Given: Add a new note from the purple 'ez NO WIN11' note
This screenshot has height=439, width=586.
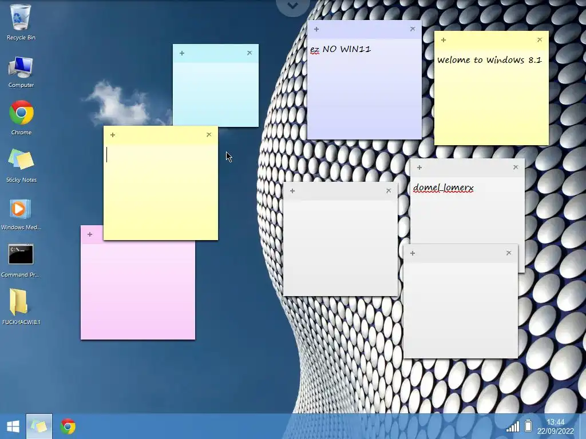Looking at the screenshot, I should [316, 29].
